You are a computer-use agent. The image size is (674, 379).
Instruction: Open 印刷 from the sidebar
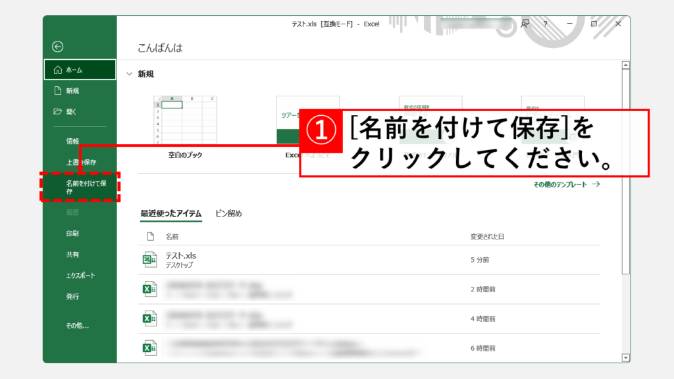(x=72, y=233)
